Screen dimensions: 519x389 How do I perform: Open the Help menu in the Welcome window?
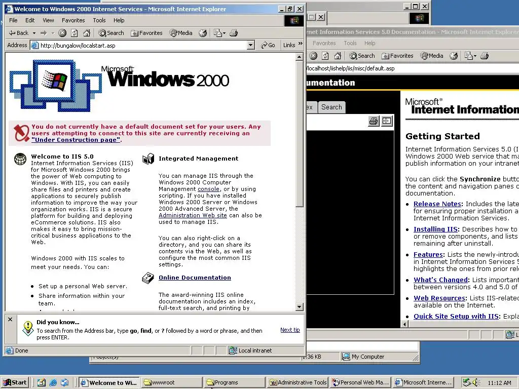point(119,20)
